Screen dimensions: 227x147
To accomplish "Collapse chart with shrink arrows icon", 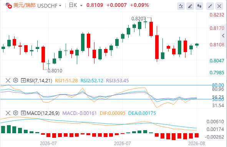I will coord(210,6).
